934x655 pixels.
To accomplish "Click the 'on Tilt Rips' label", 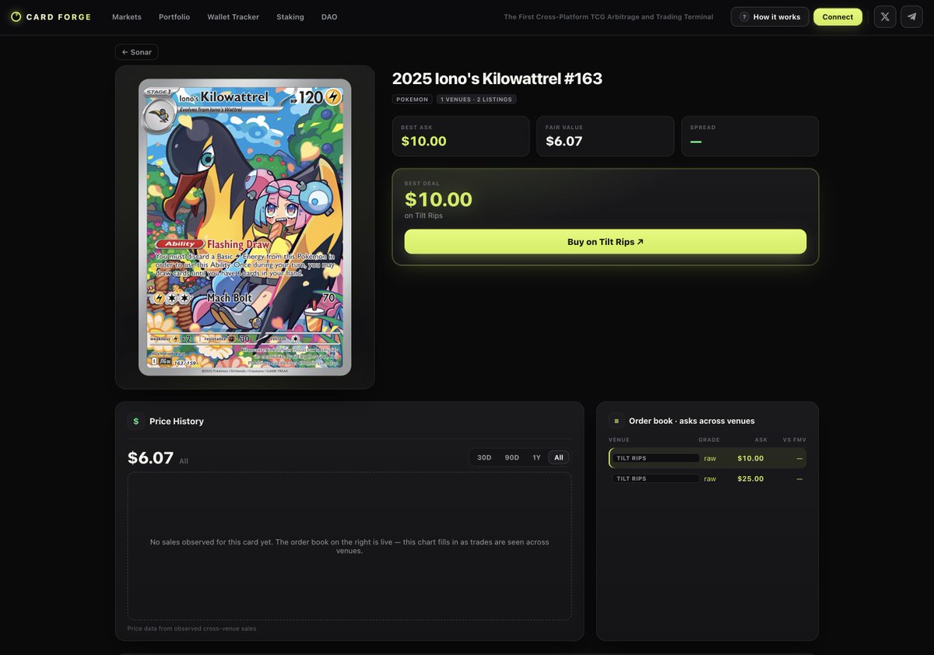I will [x=423, y=215].
